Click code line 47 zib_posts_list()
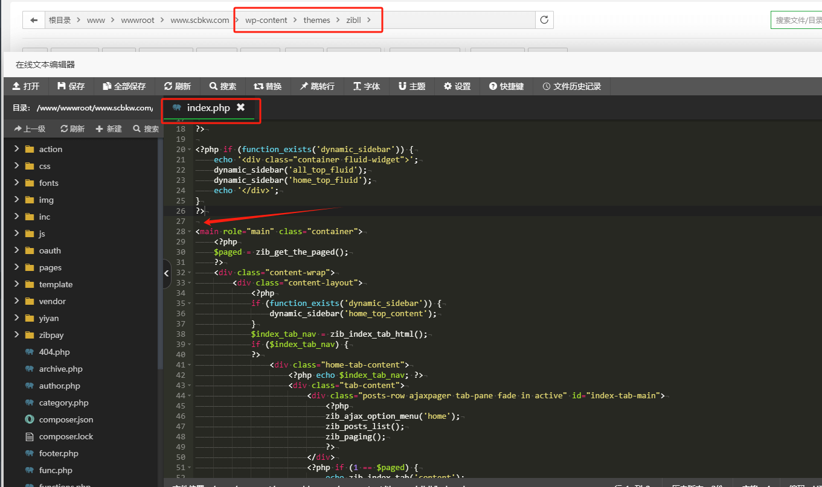 (365, 426)
